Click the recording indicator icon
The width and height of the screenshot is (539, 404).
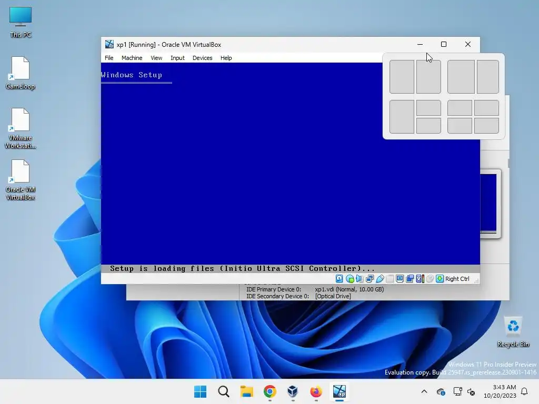[410, 279]
